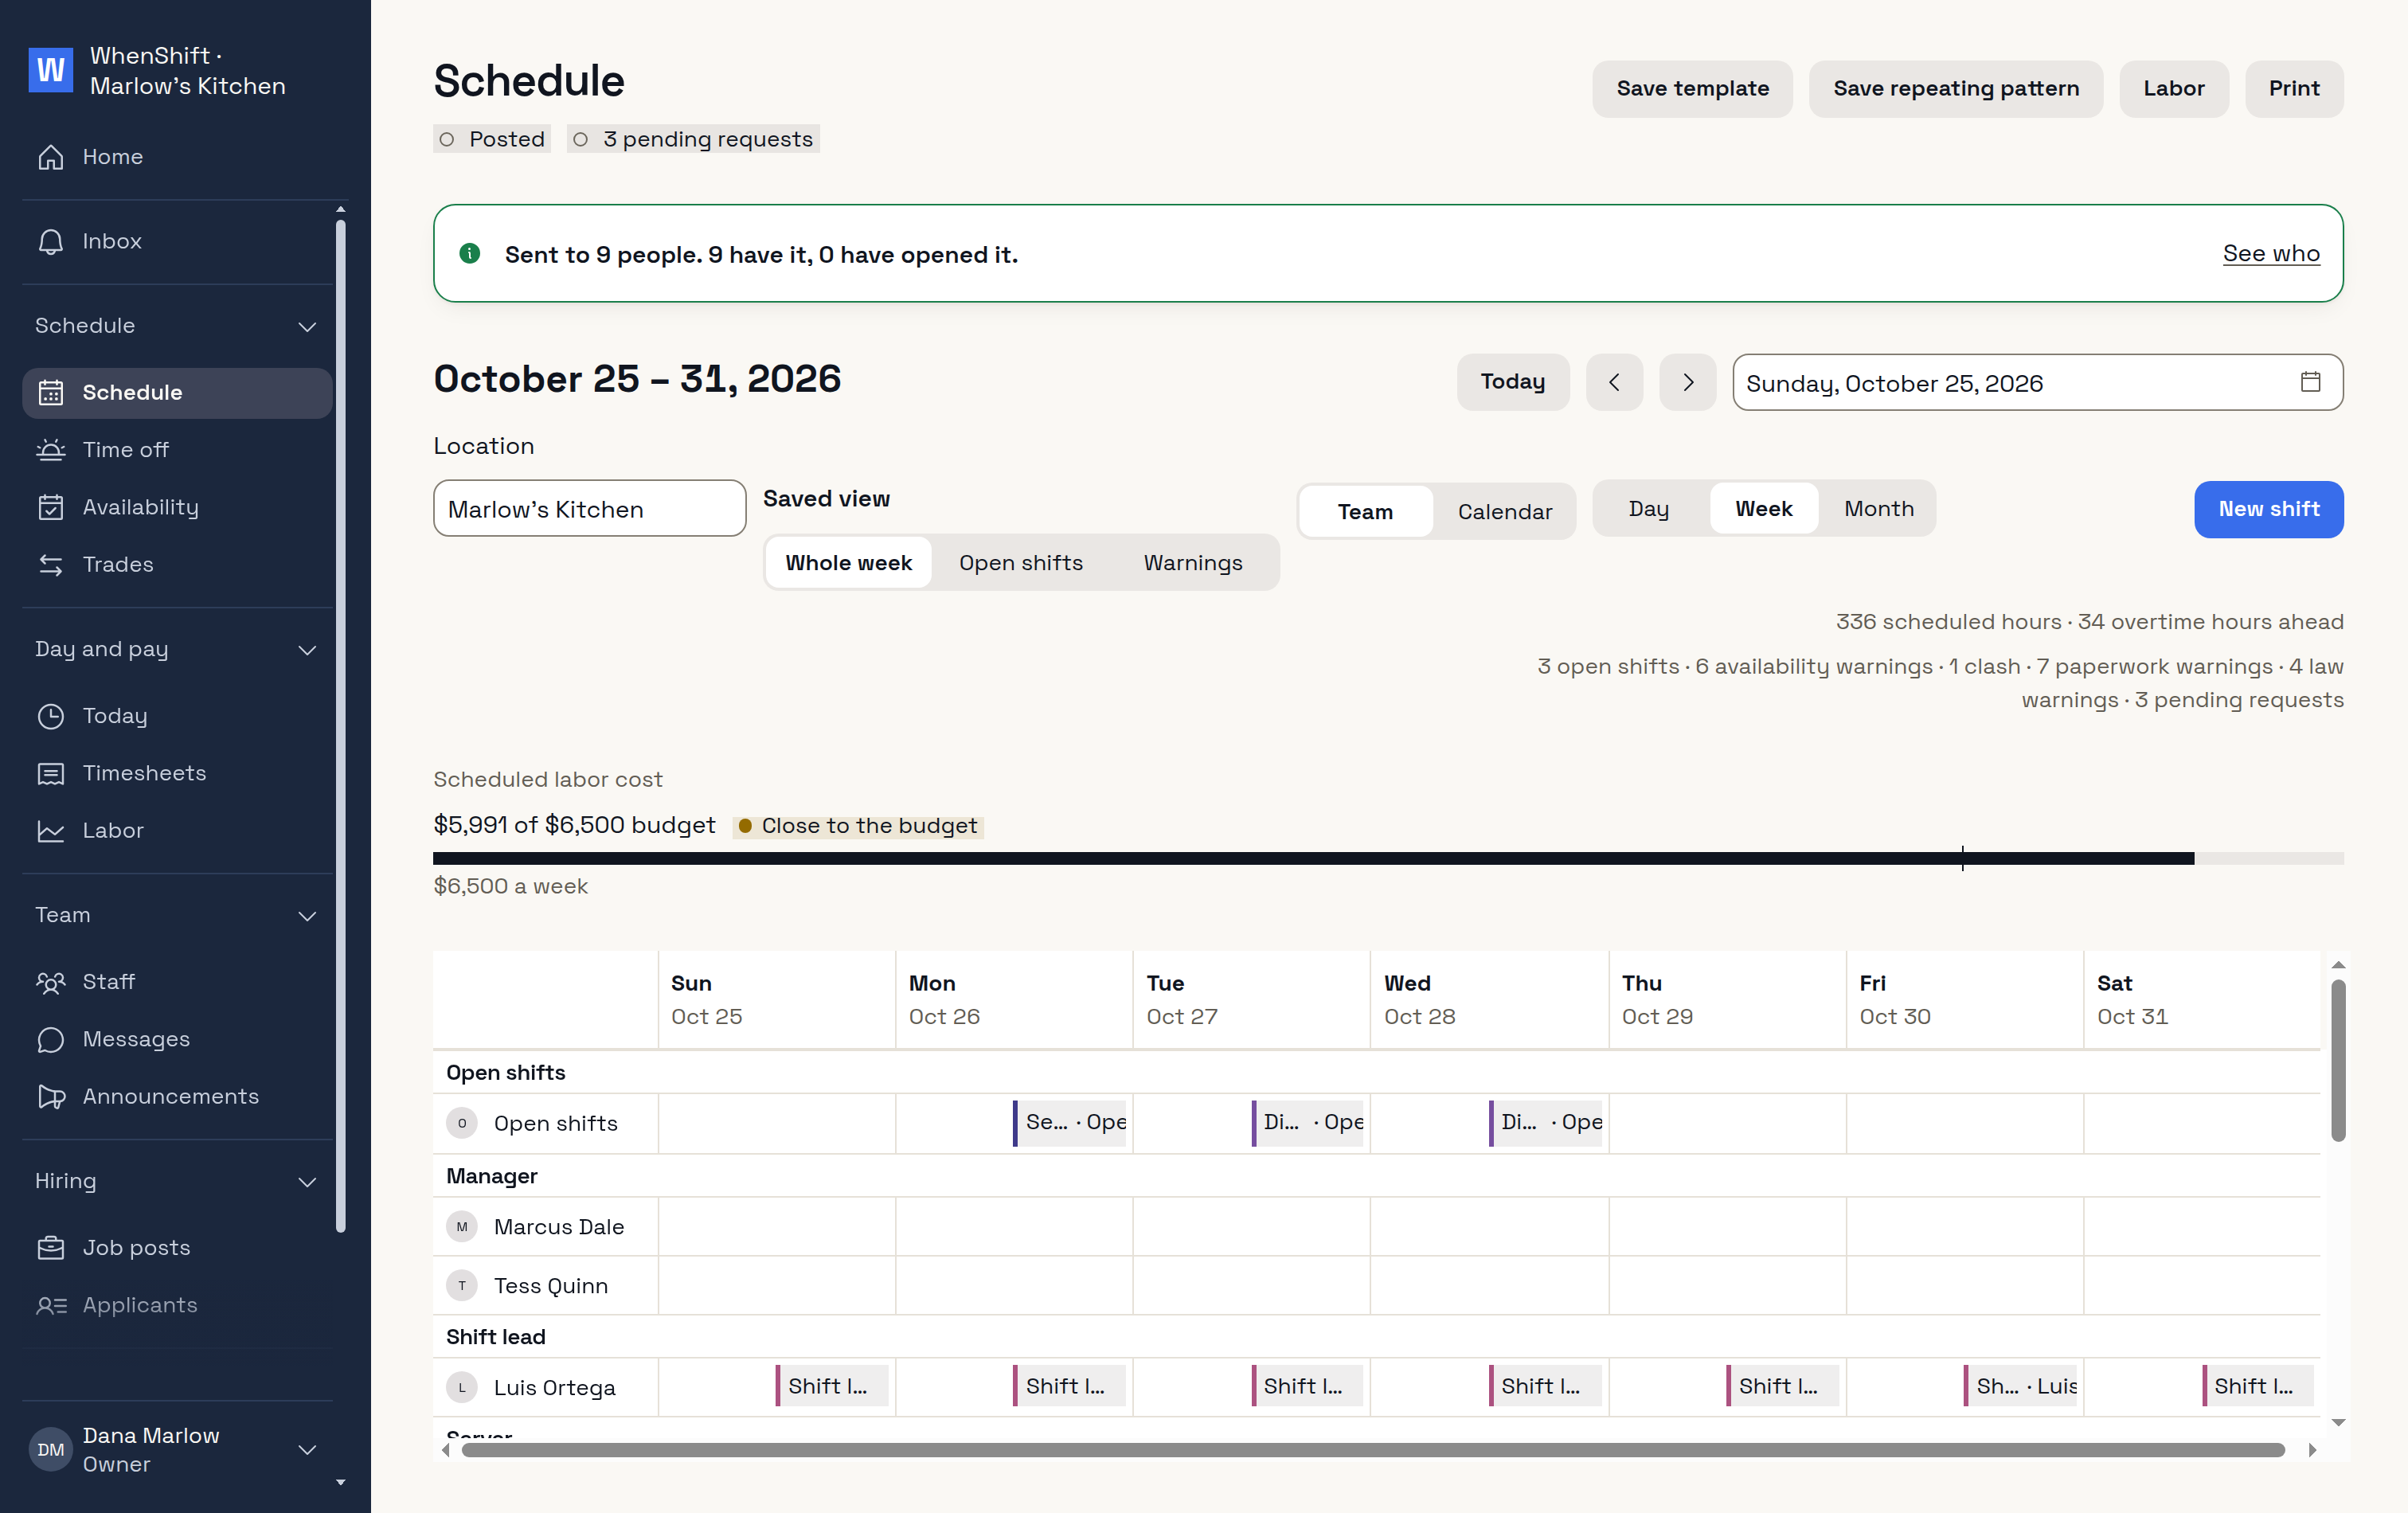Click the Availability calendar-check icon

point(51,507)
